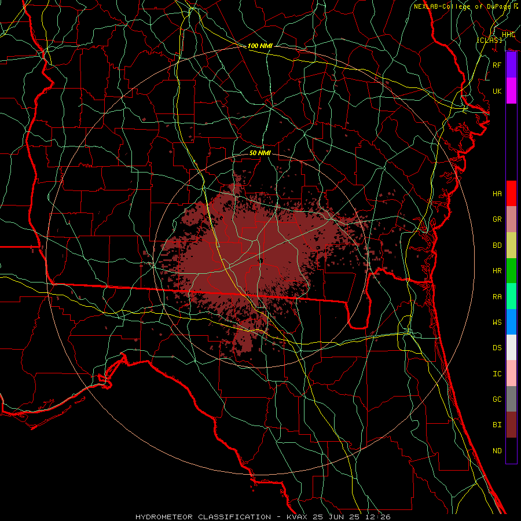This screenshot has height=521, width=521.
Task: Click the aqua RA legend swatch
Action: (511, 296)
